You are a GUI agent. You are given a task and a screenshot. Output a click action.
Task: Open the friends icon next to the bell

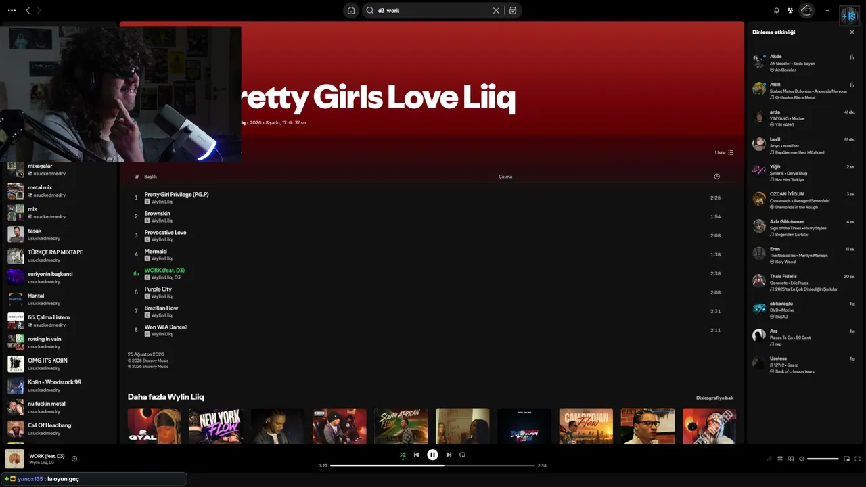pyautogui.click(x=790, y=10)
